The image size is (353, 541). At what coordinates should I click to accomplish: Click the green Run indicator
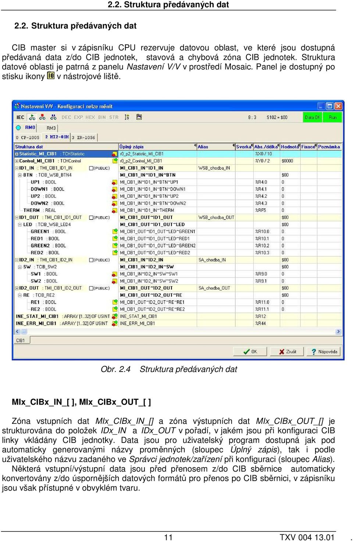point(332,117)
